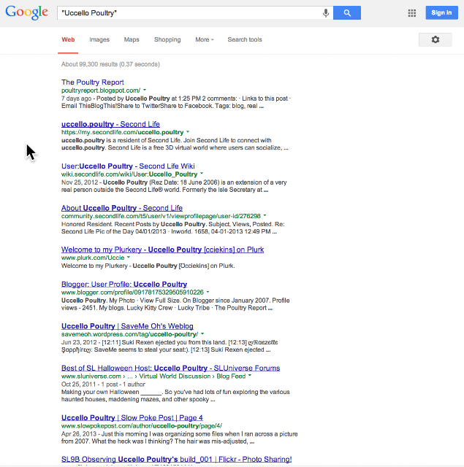Open Uccello Poultry SaveMe Oh's Weblog link
Image resolution: width=464 pixels, height=467 pixels.
(x=127, y=326)
